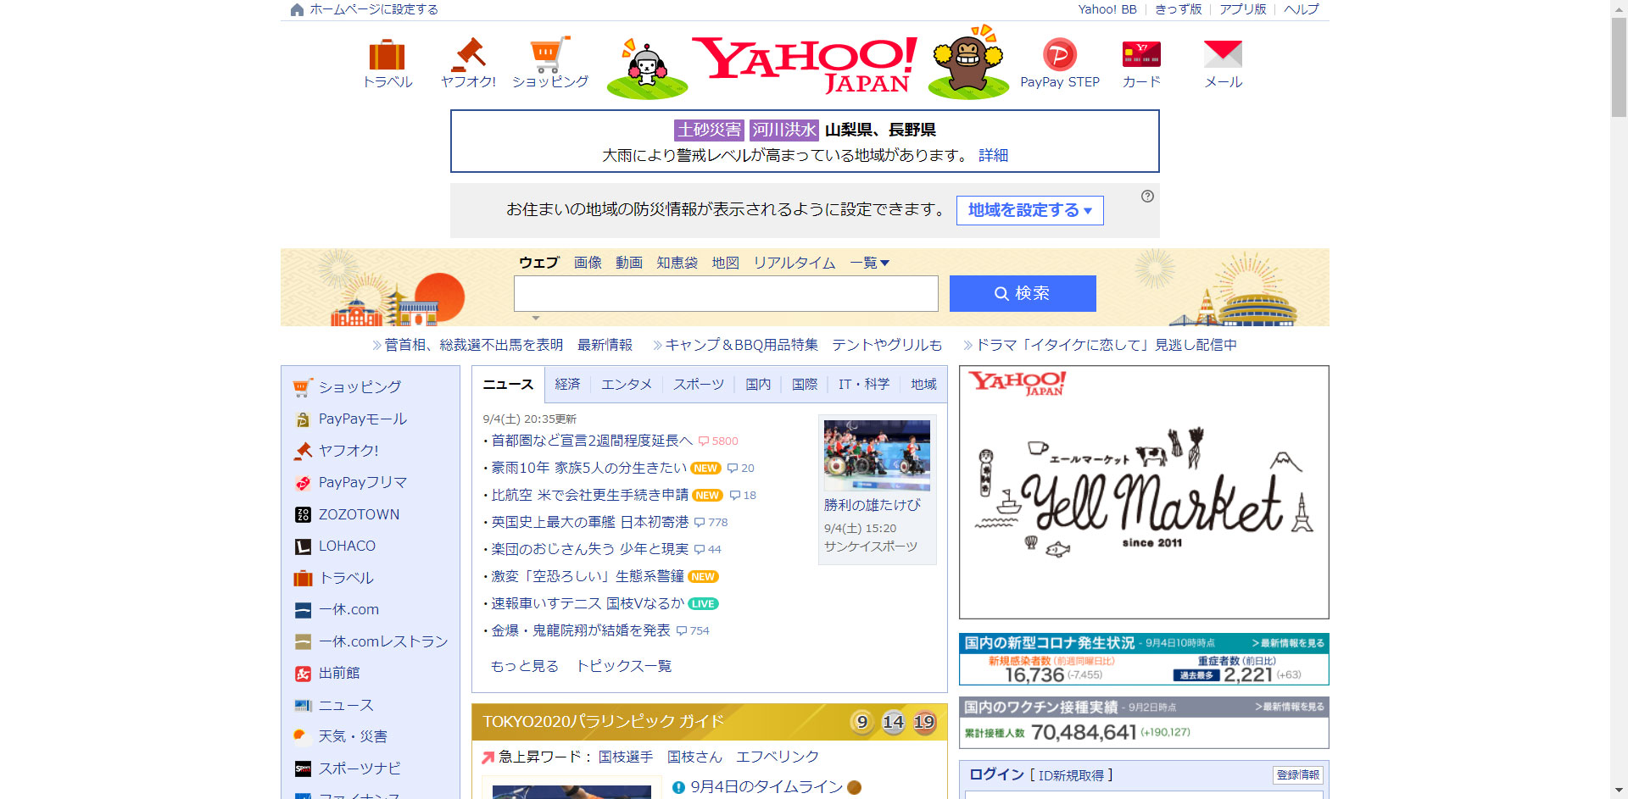This screenshot has height=799, width=1628.
Task: Click the help question mark in disaster settings
Action: tap(1147, 197)
